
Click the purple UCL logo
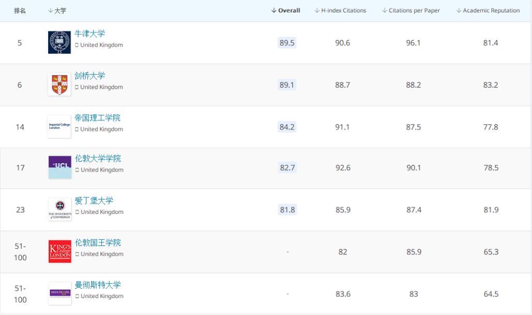pyautogui.click(x=59, y=167)
